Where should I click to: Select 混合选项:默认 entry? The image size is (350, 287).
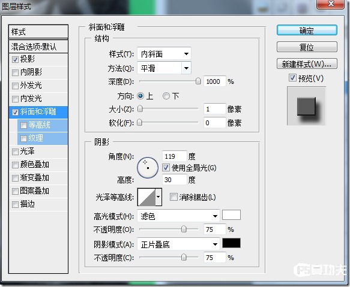38,47
